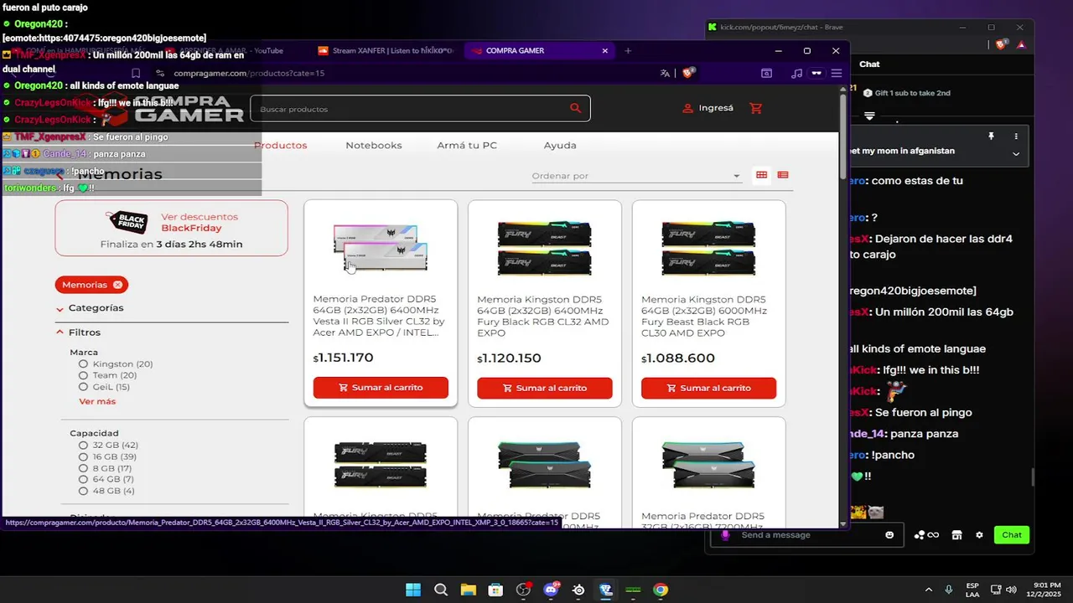Click the tab search icon in toolbar
The image size is (1073, 603).
click(x=766, y=73)
